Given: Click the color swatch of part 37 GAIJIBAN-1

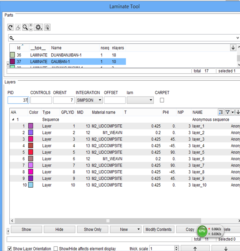Looking at the screenshot, I should click(x=12, y=61).
